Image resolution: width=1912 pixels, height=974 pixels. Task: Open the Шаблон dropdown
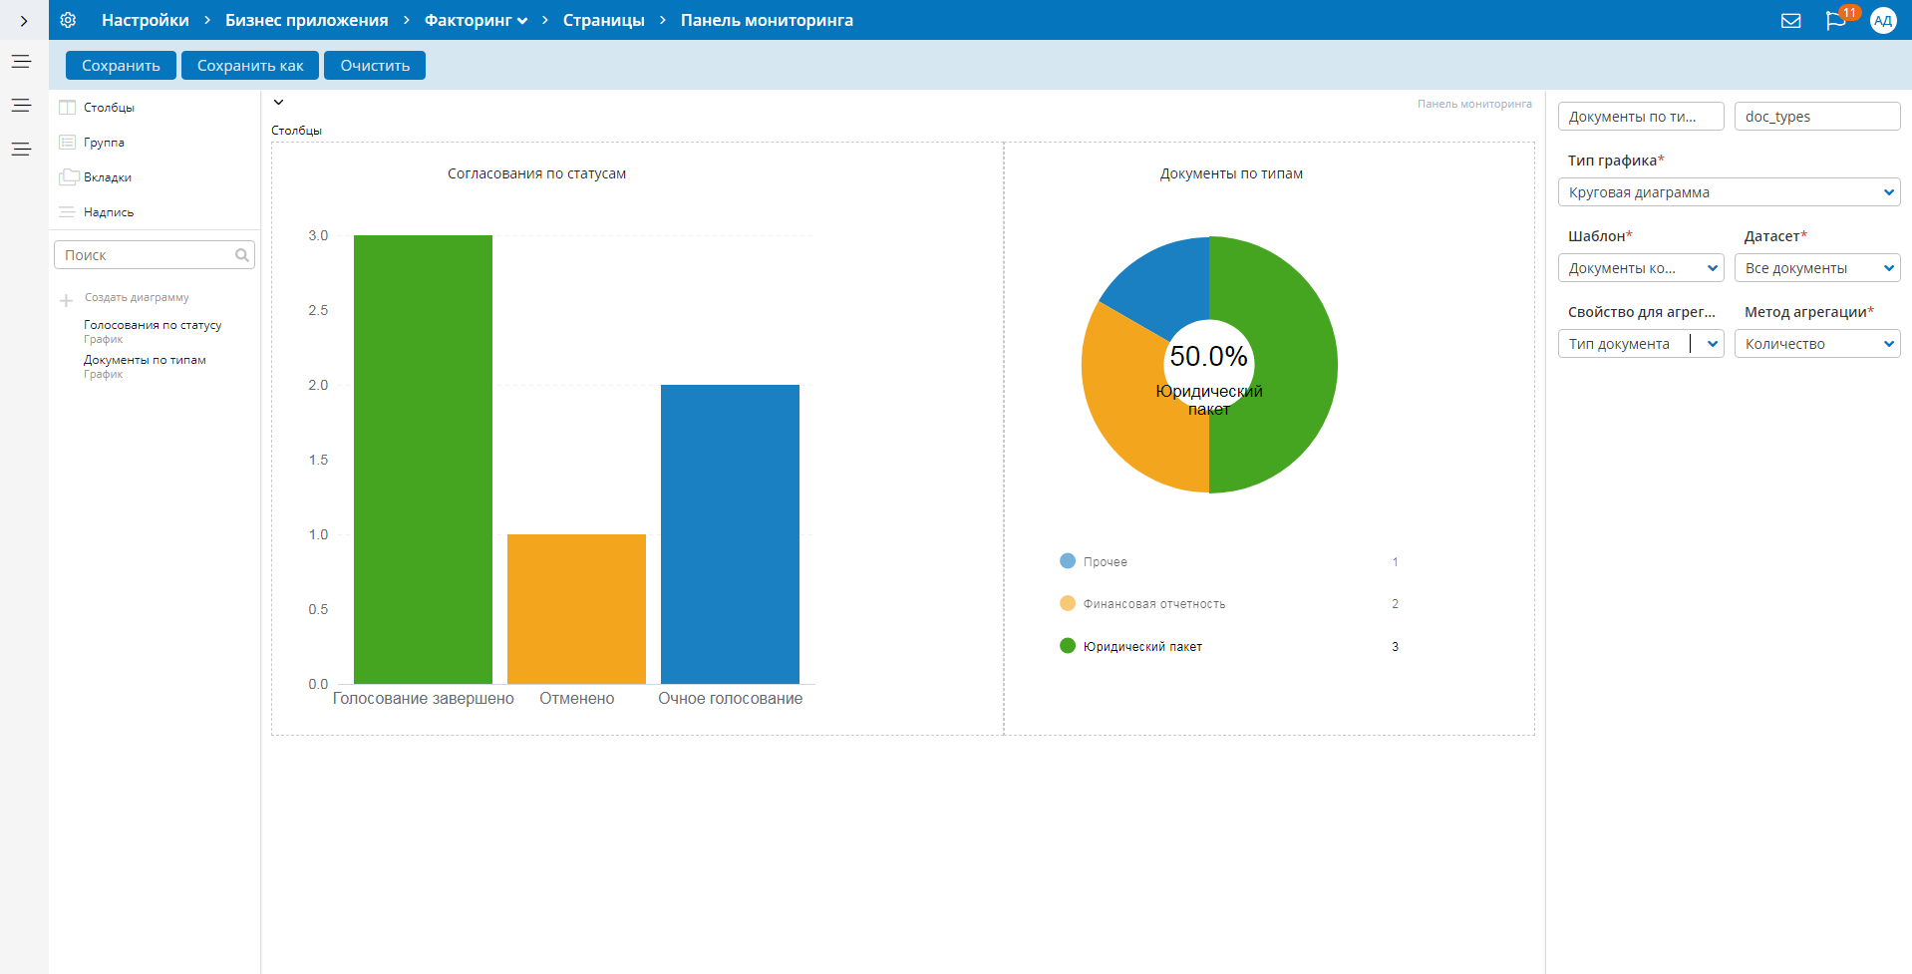pos(1641,268)
